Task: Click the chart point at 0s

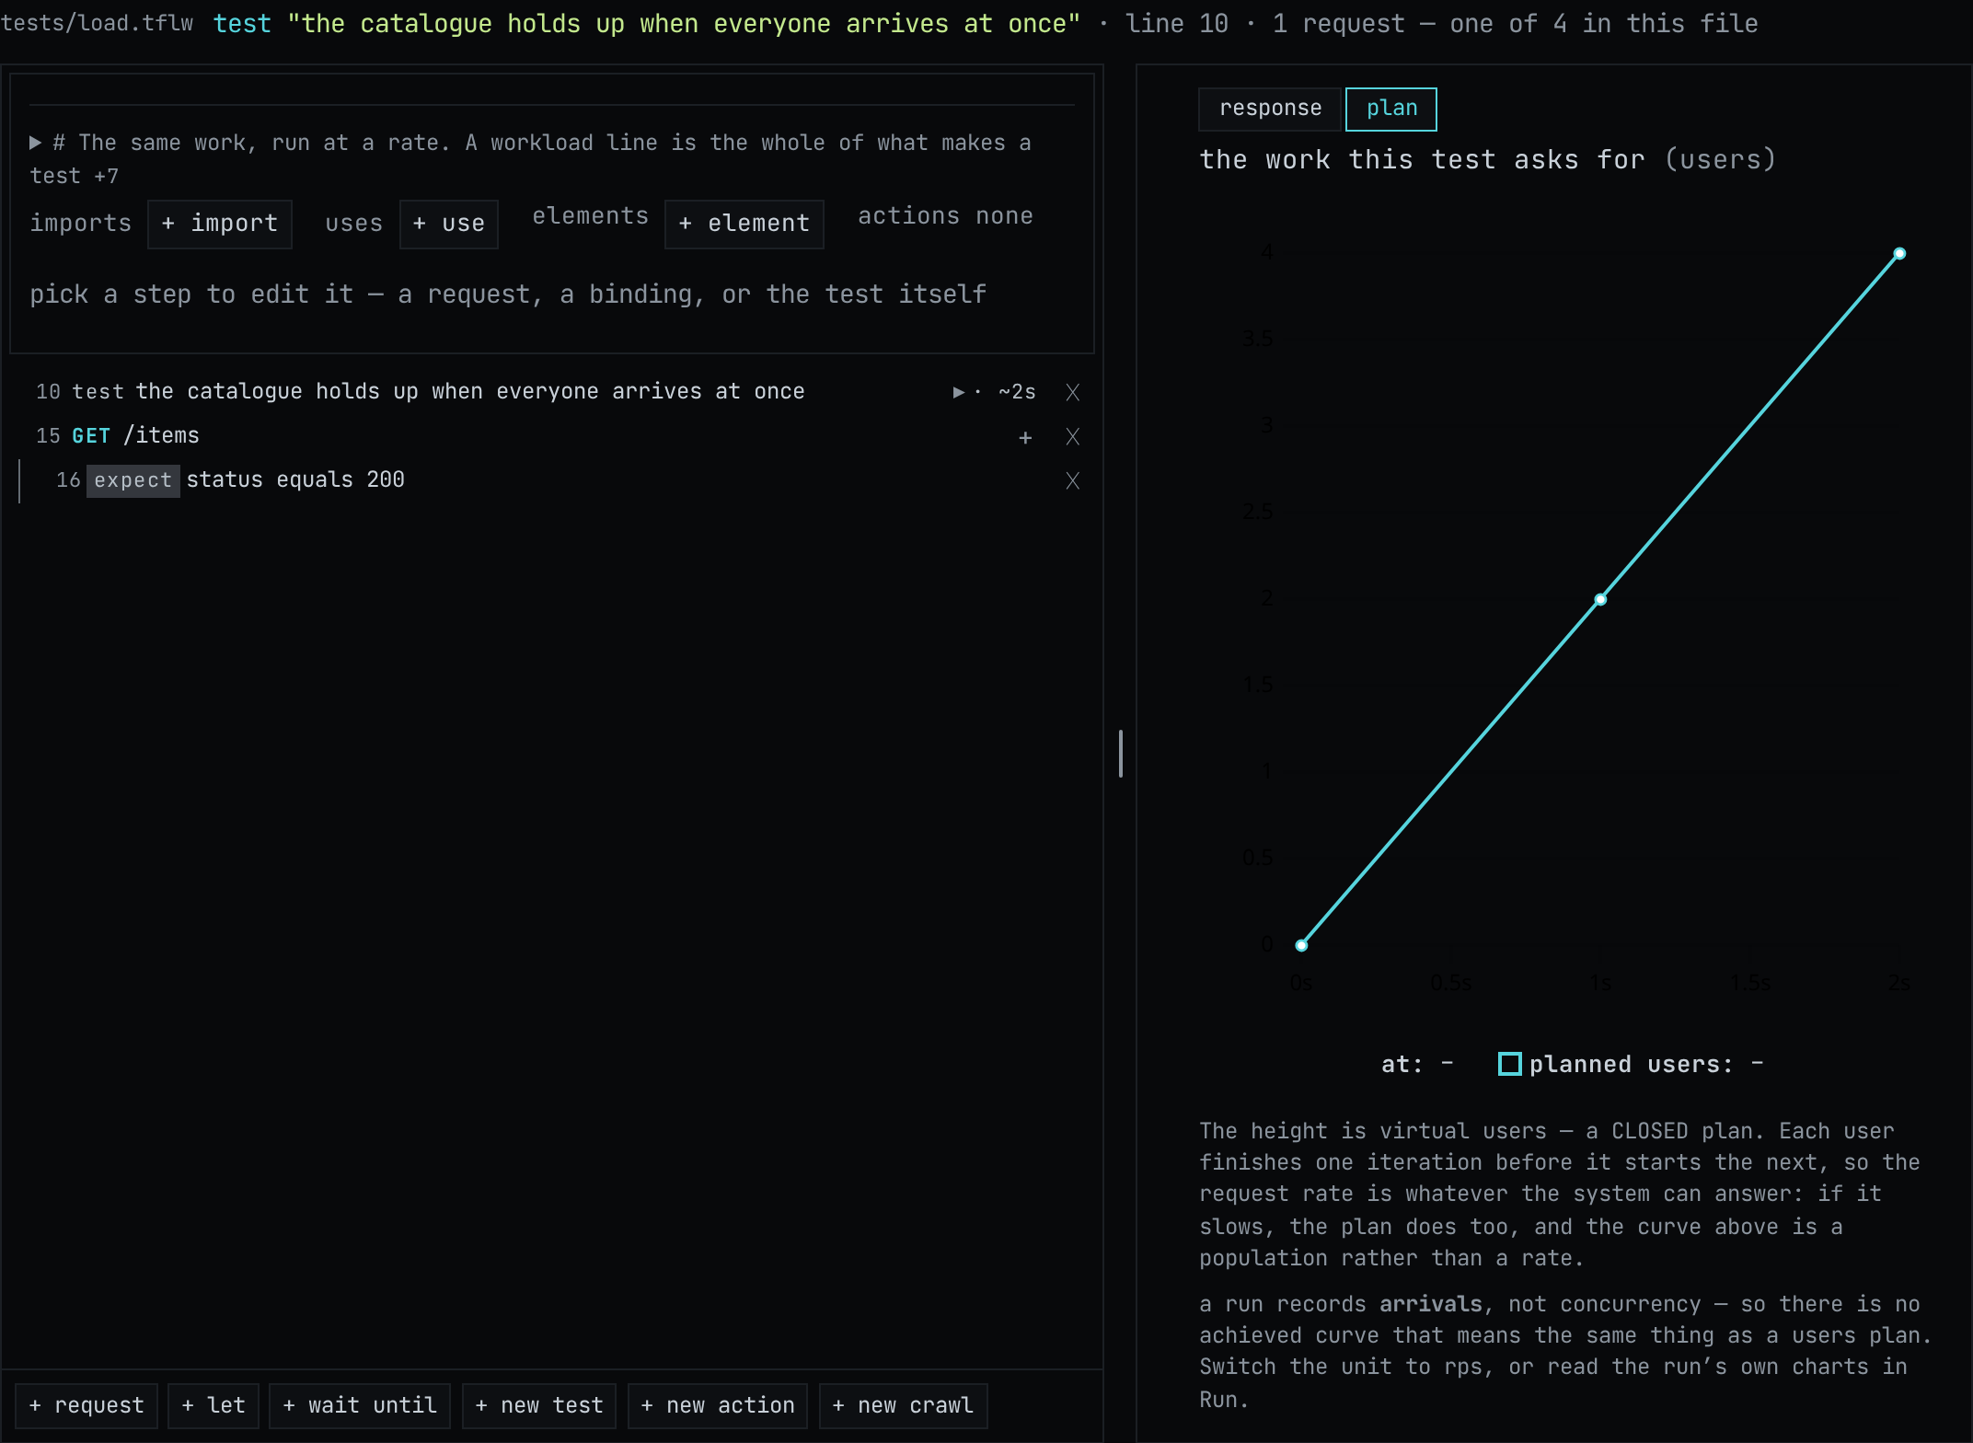Action: pos(1301,945)
